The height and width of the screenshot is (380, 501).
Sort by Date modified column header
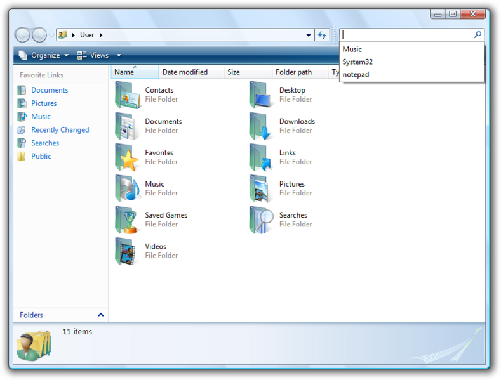tap(185, 72)
